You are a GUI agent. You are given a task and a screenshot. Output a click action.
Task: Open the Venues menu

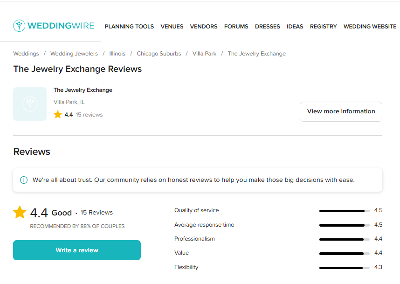(x=172, y=27)
